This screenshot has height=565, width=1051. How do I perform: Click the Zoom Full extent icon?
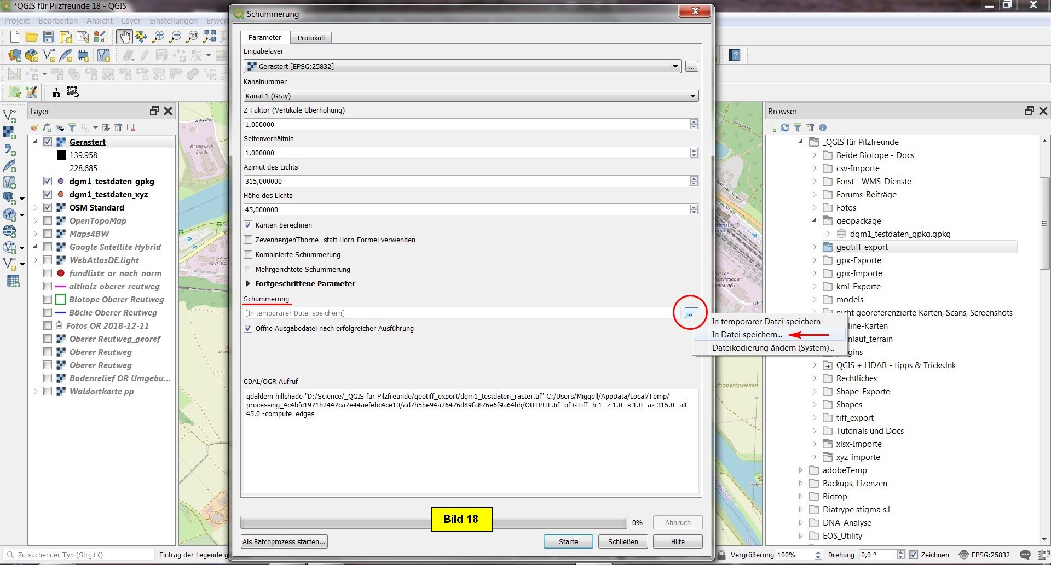(210, 37)
